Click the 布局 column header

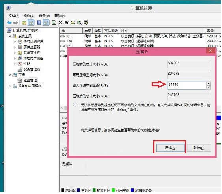click(88, 31)
